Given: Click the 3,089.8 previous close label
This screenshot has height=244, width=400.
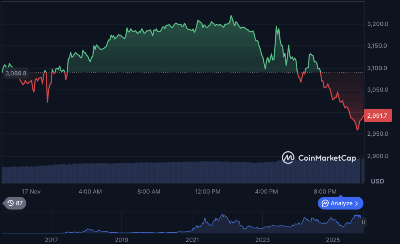Looking at the screenshot, I should [x=16, y=73].
